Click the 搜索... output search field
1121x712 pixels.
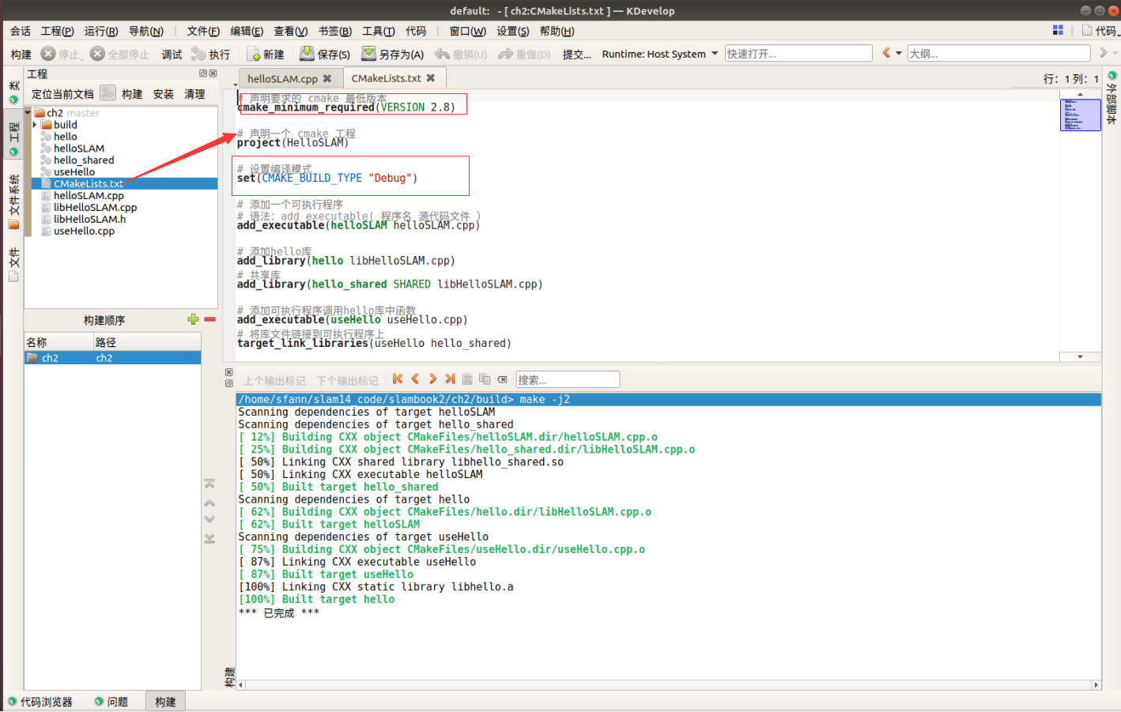point(568,380)
